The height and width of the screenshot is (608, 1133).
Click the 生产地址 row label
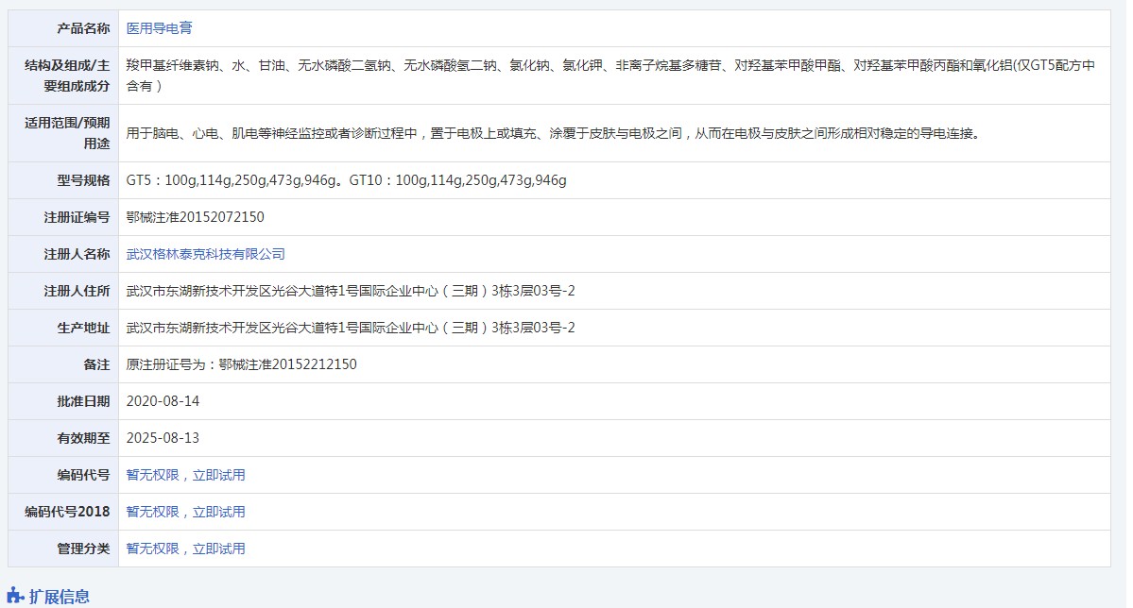pyautogui.click(x=83, y=328)
